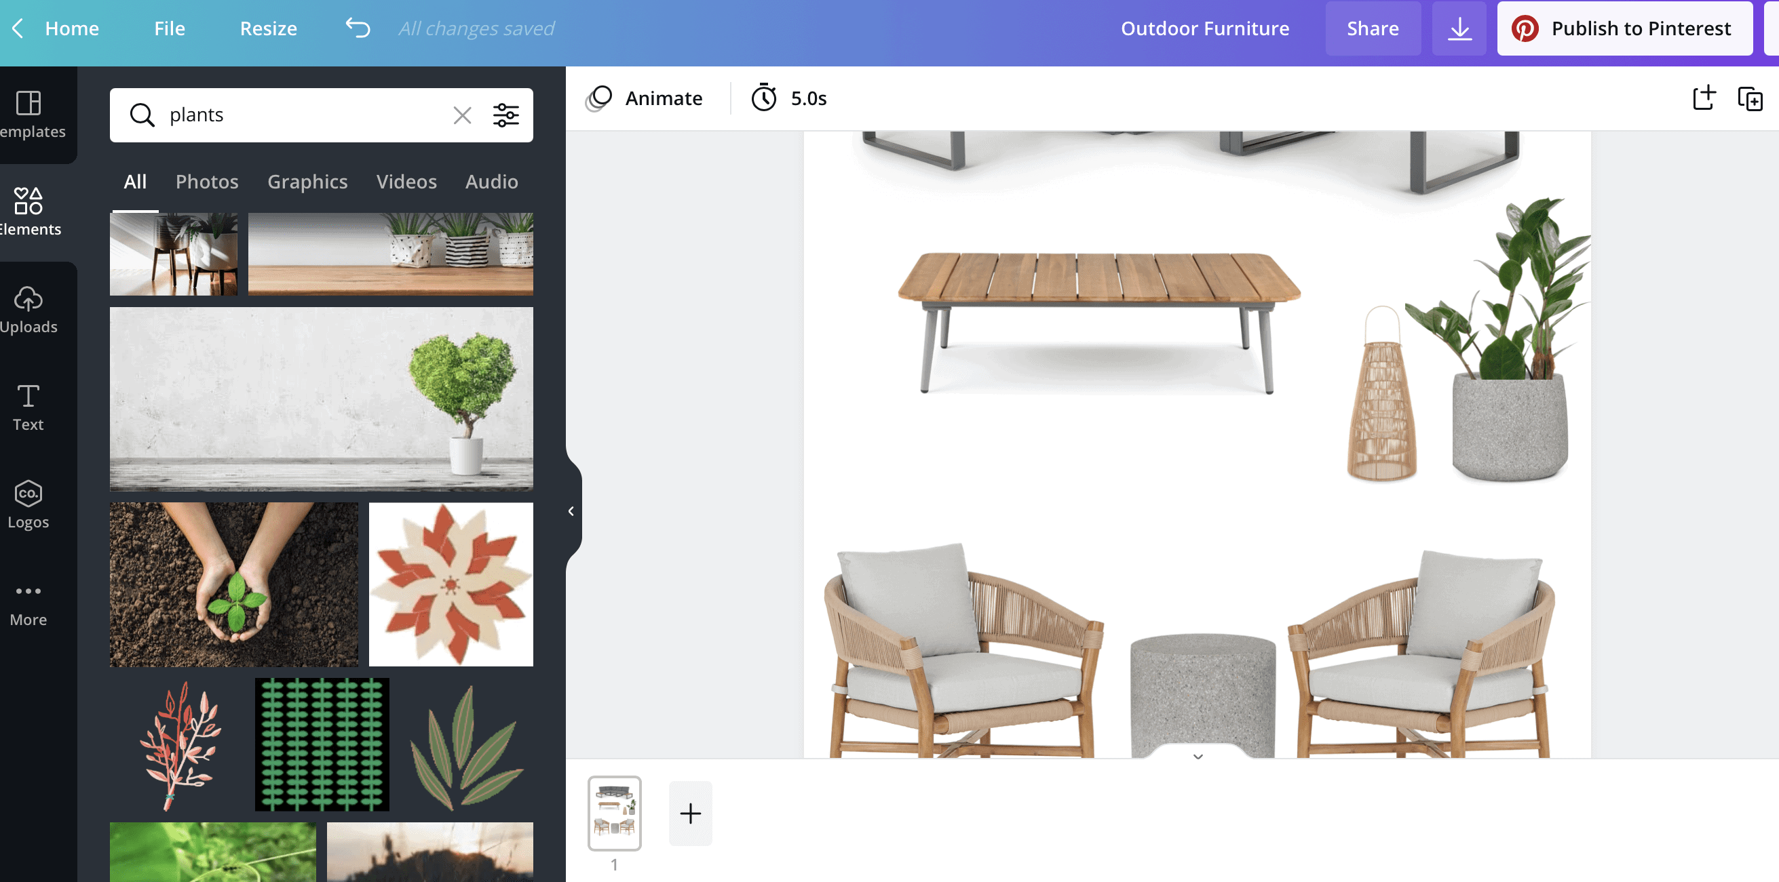Enable the All media filter tab
This screenshot has width=1779, height=882.
point(135,180)
